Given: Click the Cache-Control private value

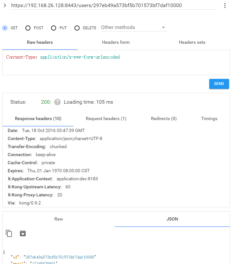Looking at the screenshot, I should [x=48, y=163].
